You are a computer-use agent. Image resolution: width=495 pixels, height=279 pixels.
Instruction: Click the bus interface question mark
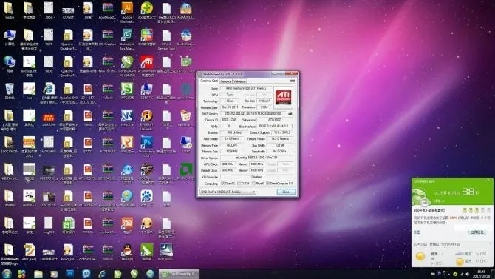pos(293,127)
